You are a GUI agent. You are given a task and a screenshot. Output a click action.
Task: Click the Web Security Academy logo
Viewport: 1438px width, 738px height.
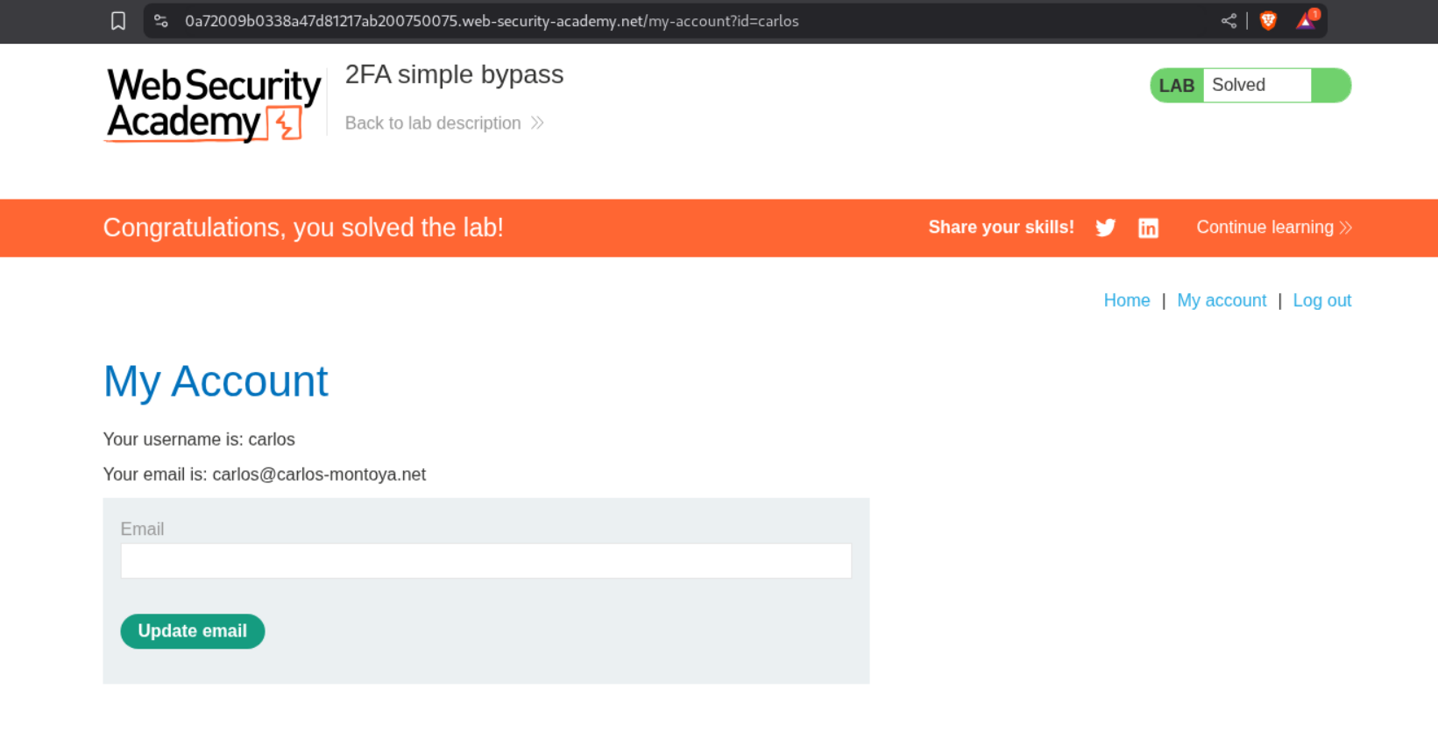(x=213, y=105)
